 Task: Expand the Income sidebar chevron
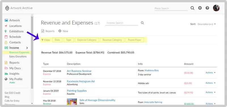[x=27, y=48]
